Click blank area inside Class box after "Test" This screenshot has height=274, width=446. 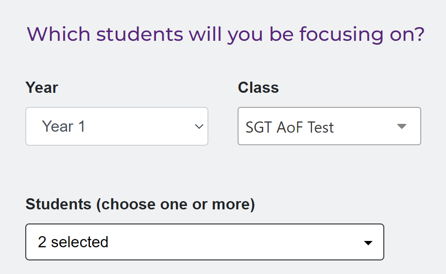(364, 127)
